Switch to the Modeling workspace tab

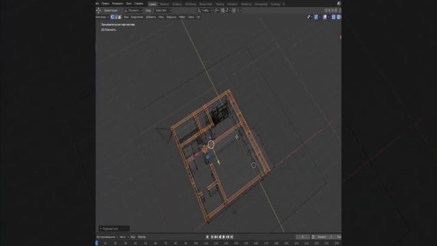(164, 4)
